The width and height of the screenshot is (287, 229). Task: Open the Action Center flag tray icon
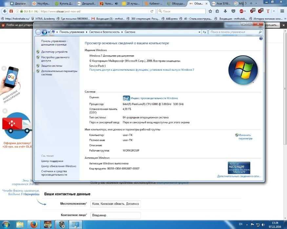(252, 225)
